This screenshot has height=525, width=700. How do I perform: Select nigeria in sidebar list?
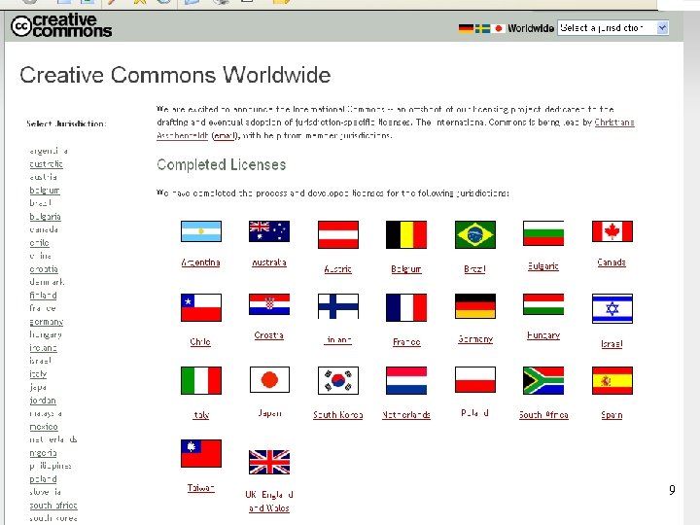(x=43, y=453)
